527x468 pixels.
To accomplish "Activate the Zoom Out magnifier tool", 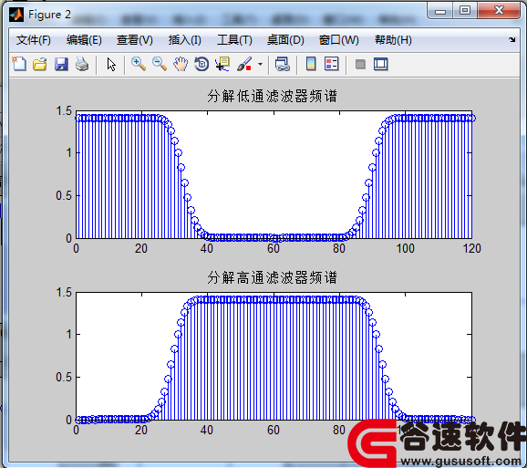I will point(160,64).
